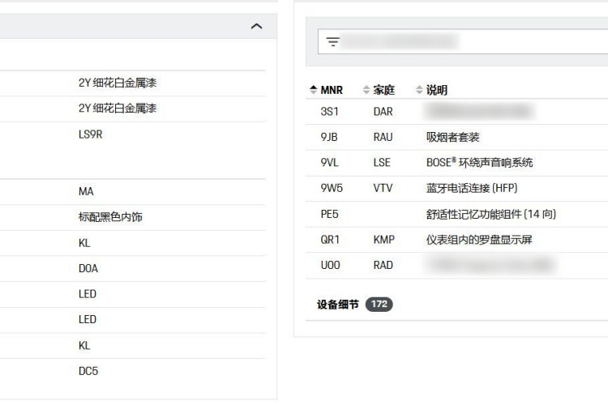
Task: Click the filter icon in search box
Action: coord(332,41)
